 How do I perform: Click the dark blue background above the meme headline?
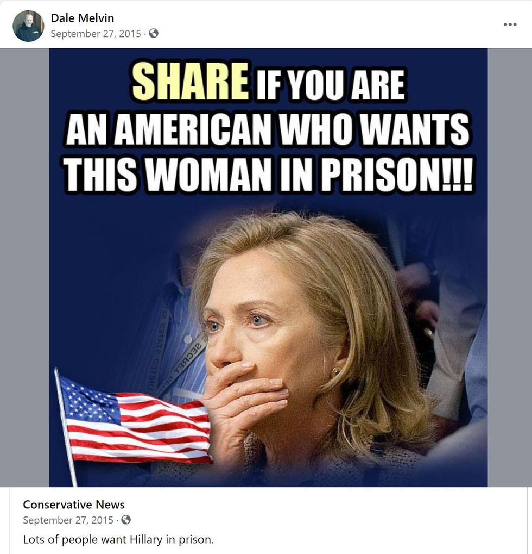tap(268, 54)
